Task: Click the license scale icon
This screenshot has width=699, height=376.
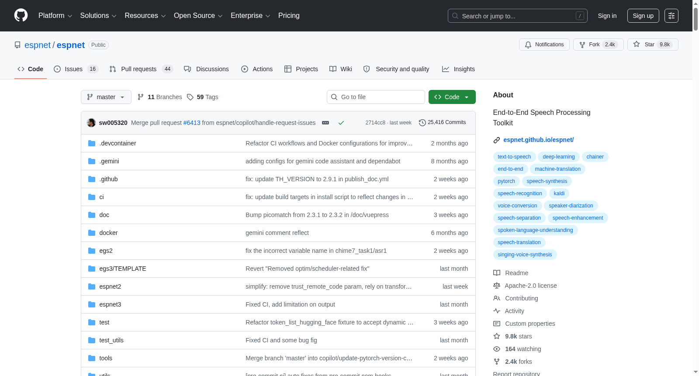Action: [497, 286]
